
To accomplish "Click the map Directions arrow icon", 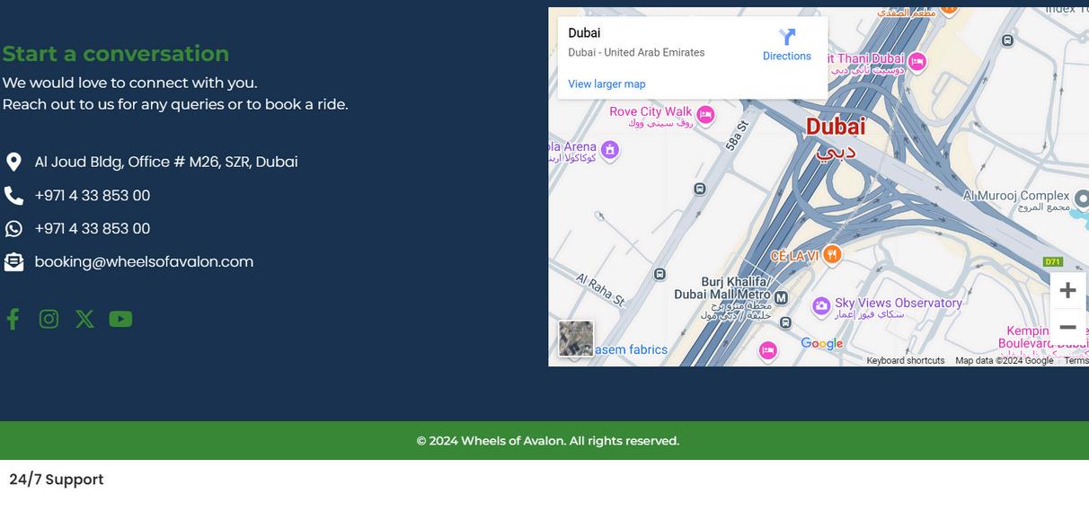I will [787, 38].
